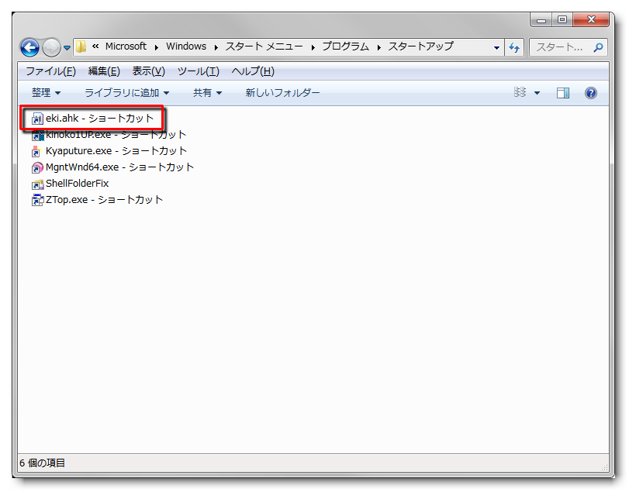This screenshot has width=636, height=499.
Task: Click the 6 個の項目 status bar text
Action: point(42,463)
